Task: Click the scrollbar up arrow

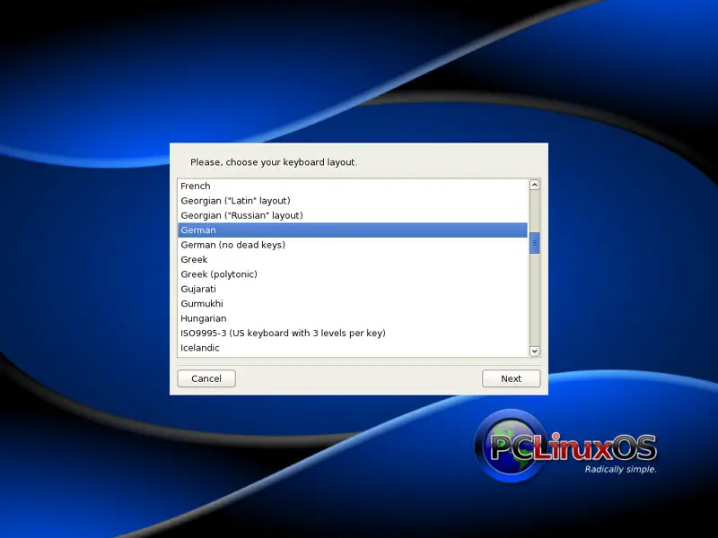Action: click(534, 185)
